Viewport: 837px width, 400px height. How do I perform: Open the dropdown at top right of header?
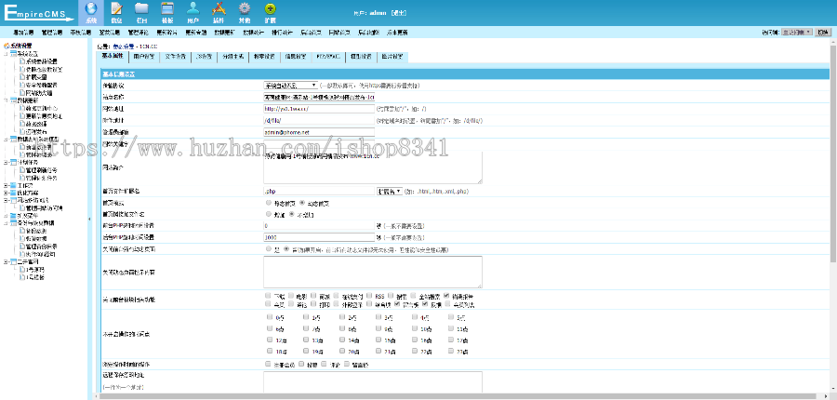[796, 31]
